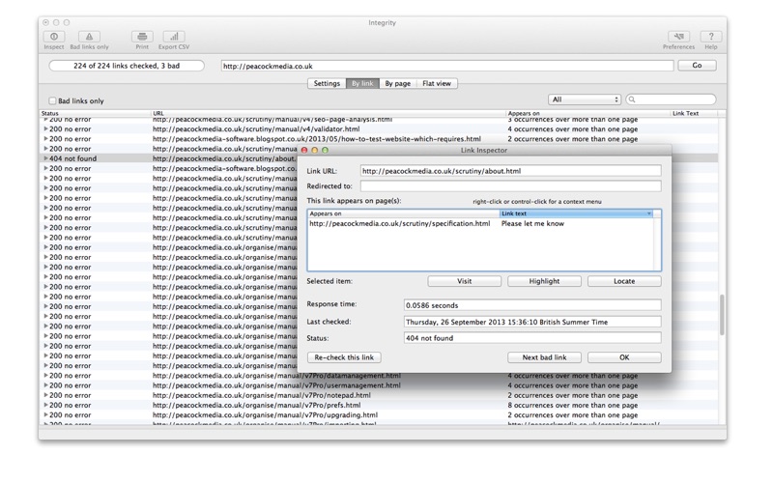Click the Go button

[x=697, y=66]
